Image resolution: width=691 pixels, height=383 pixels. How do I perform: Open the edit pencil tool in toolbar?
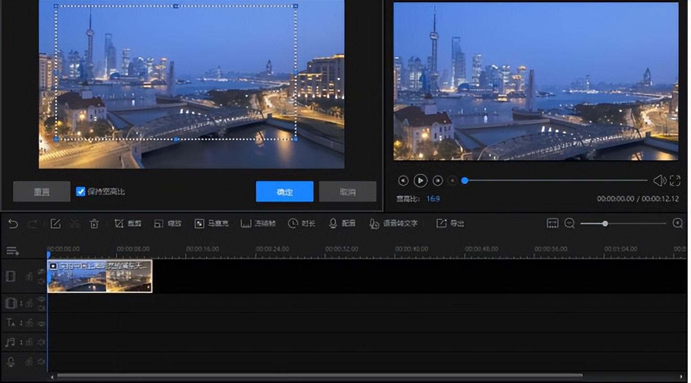tap(55, 224)
